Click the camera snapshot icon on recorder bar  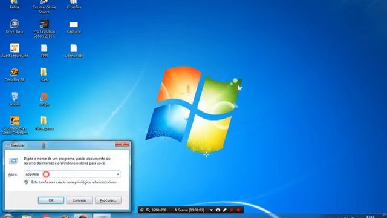pos(218,210)
